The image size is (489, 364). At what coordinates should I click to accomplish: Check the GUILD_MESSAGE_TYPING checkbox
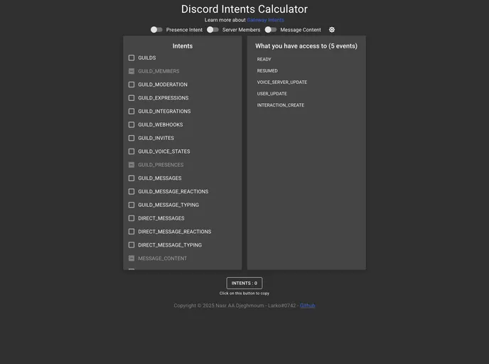point(131,205)
